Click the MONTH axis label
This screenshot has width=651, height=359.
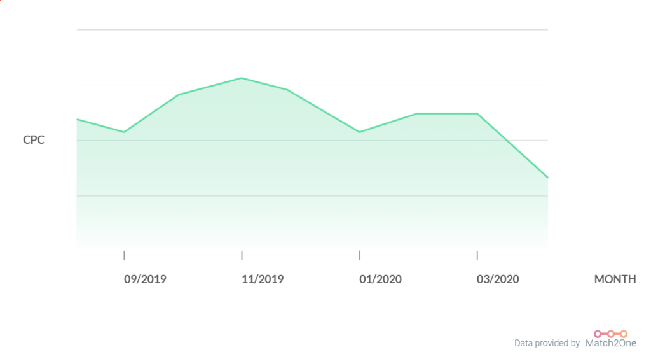click(615, 279)
